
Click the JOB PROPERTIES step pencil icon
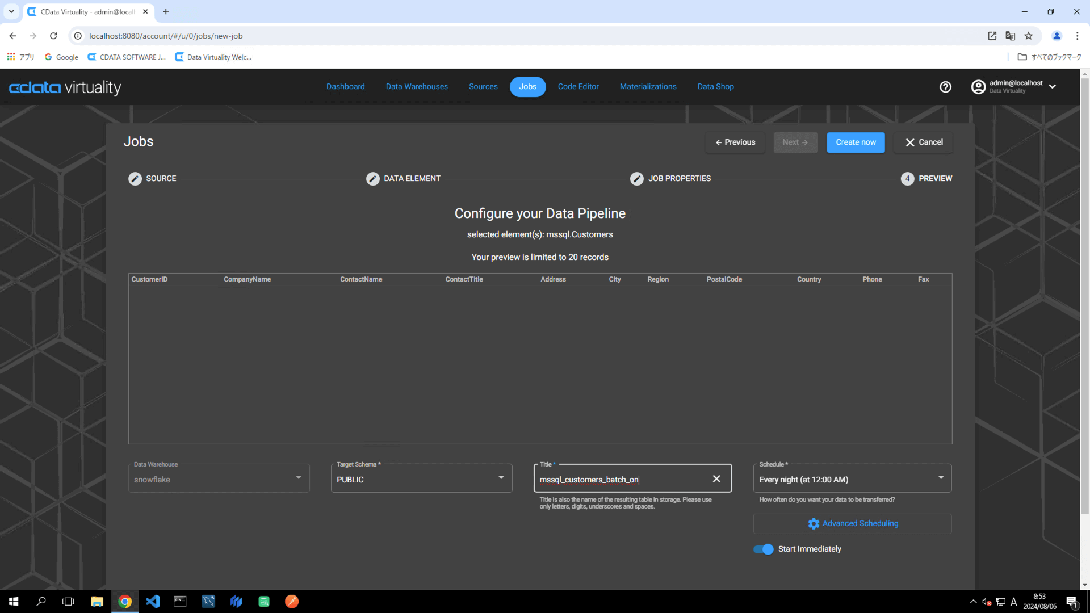pos(637,179)
